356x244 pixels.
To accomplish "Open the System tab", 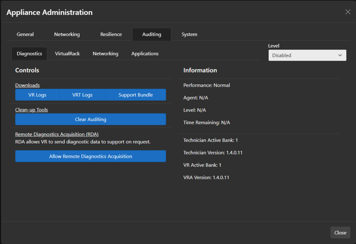I will pos(189,34).
